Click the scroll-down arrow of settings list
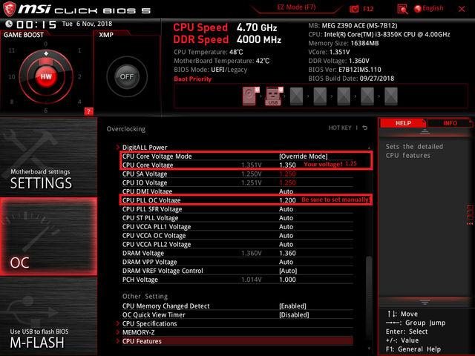This screenshot has height=356, width=475. (369, 349)
